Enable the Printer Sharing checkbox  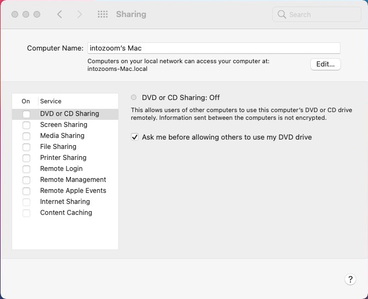click(26, 158)
